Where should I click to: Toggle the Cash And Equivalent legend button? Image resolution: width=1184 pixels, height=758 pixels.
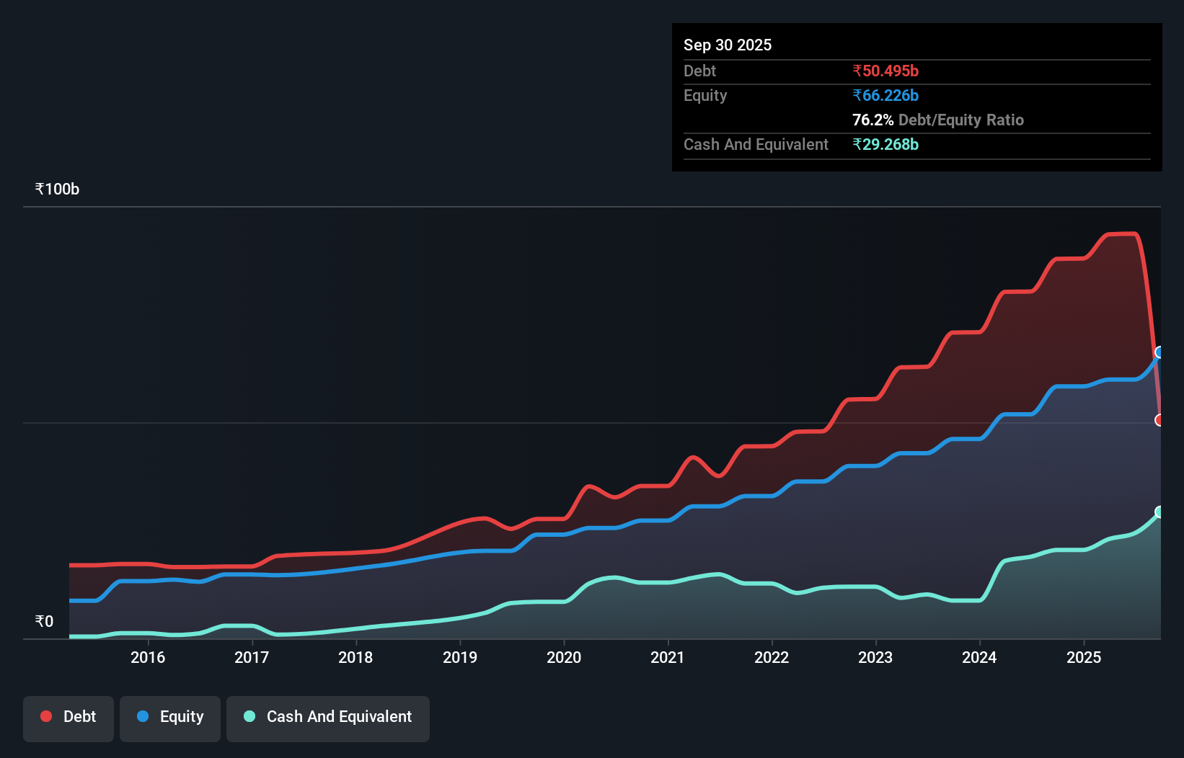click(x=328, y=718)
